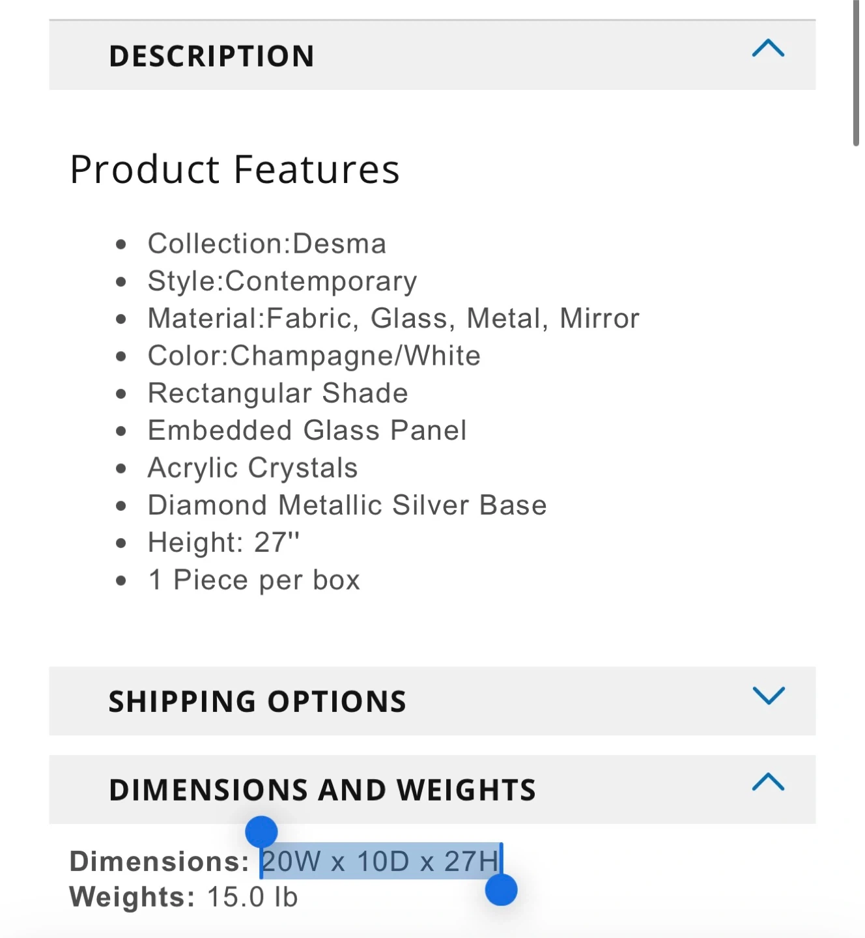Click the Product Features heading

pos(234,169)
